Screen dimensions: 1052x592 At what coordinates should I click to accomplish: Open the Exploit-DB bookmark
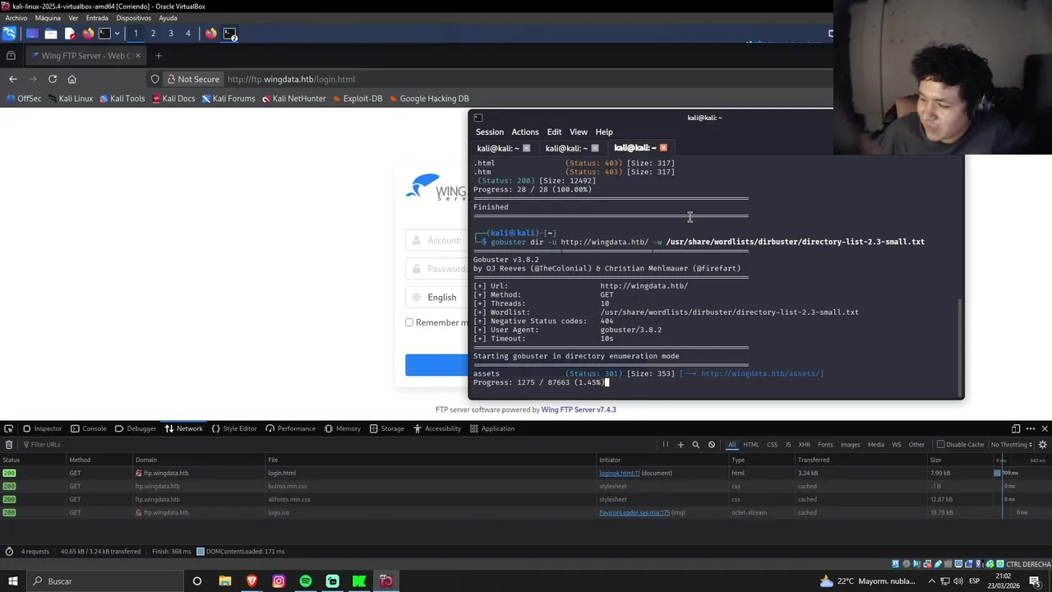[357, 99]
